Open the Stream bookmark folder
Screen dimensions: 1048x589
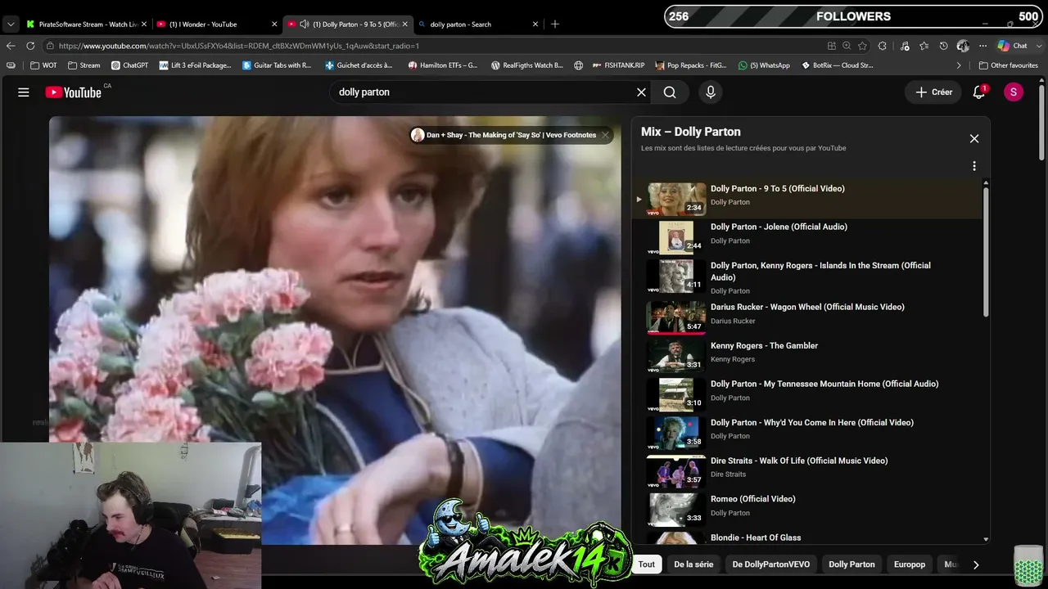point(84,65)
